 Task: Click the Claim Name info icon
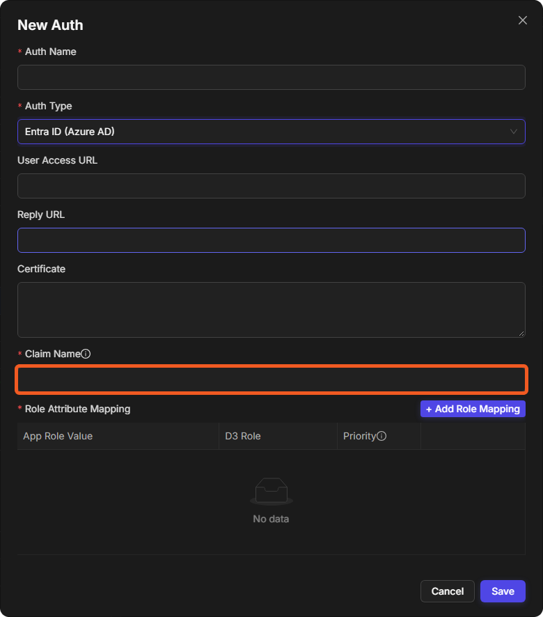[86, 354]
